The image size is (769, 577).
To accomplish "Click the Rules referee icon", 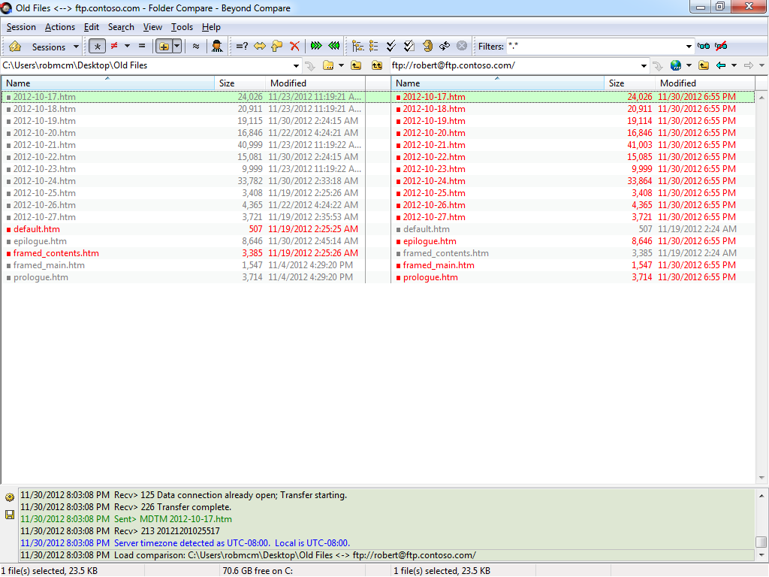I will click(x=217, y=47).
